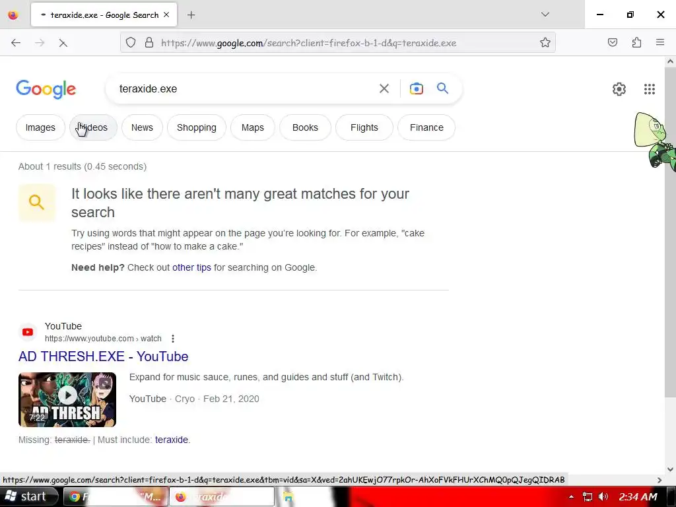The height and width of the screenshot is (507, 676).
Task: Click the red YouTube favicon icon
Action: (28, 333)
